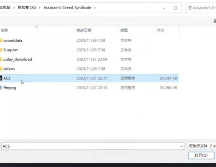
Task: Sort files by the 类型 column header
Action: 124,30
